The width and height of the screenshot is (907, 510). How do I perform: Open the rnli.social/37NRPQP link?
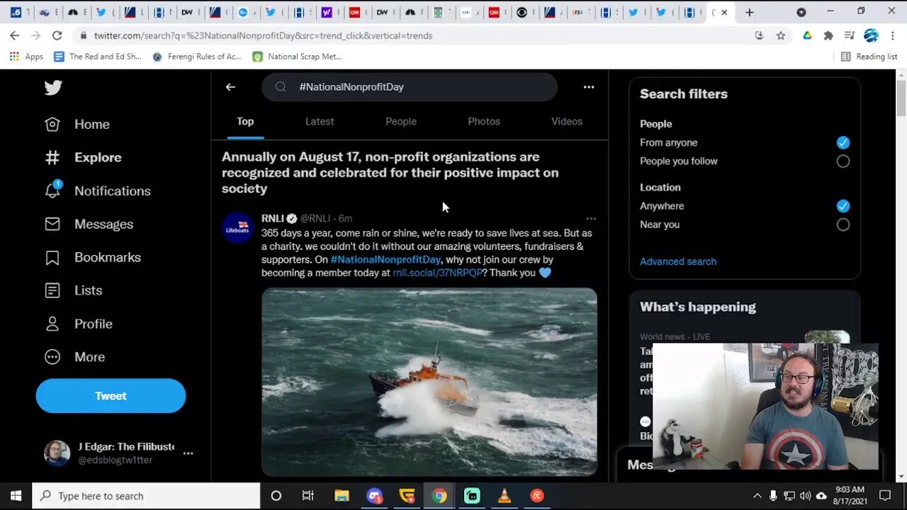tap(437, 273)
